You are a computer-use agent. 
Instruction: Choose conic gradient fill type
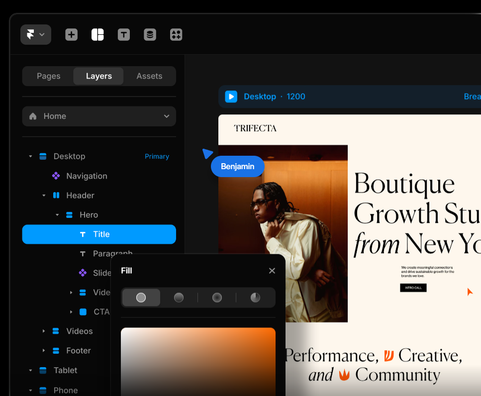click(255, 297)
